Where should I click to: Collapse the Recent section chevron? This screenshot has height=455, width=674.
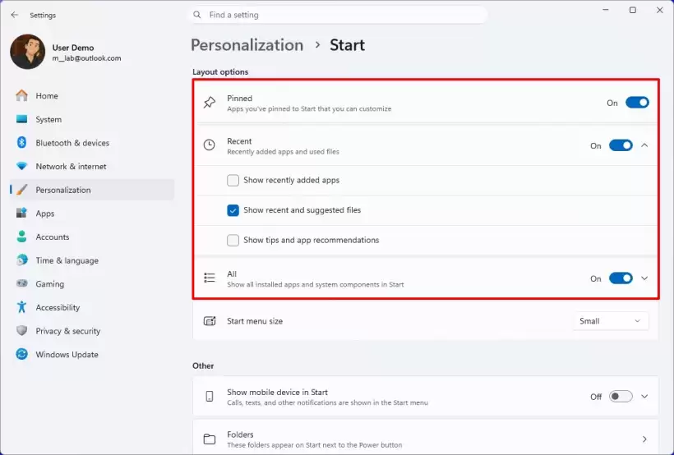[x=644, y=145]
